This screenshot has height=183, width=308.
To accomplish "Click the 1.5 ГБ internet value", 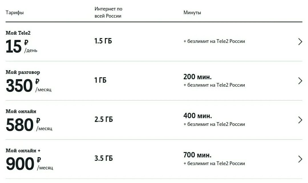I will coord(103,41).
